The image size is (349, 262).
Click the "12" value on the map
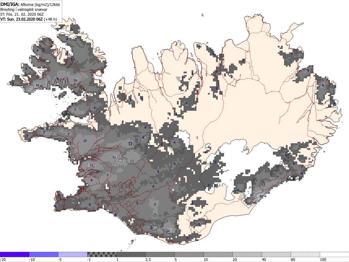[168, 231]
